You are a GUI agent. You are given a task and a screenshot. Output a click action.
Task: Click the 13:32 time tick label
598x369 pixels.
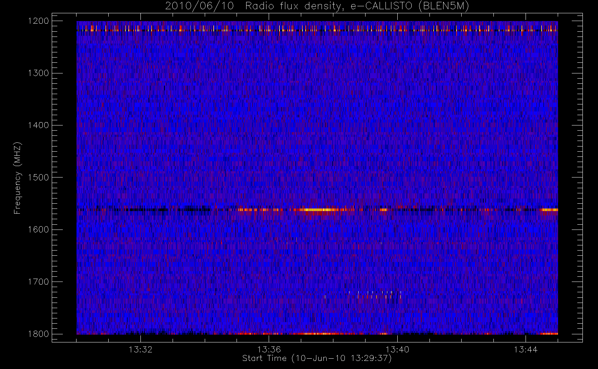140,349
